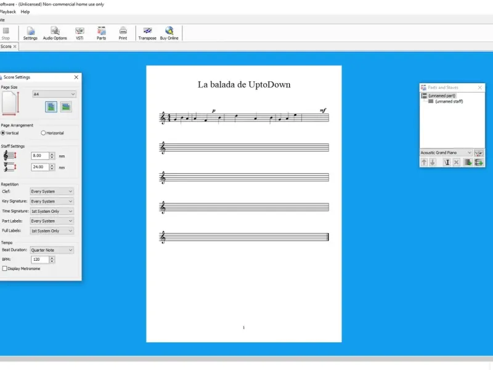Open the Time Signature repetition dropdown
The height and width of the screenshot is (370, 493).
coord(52,211)
